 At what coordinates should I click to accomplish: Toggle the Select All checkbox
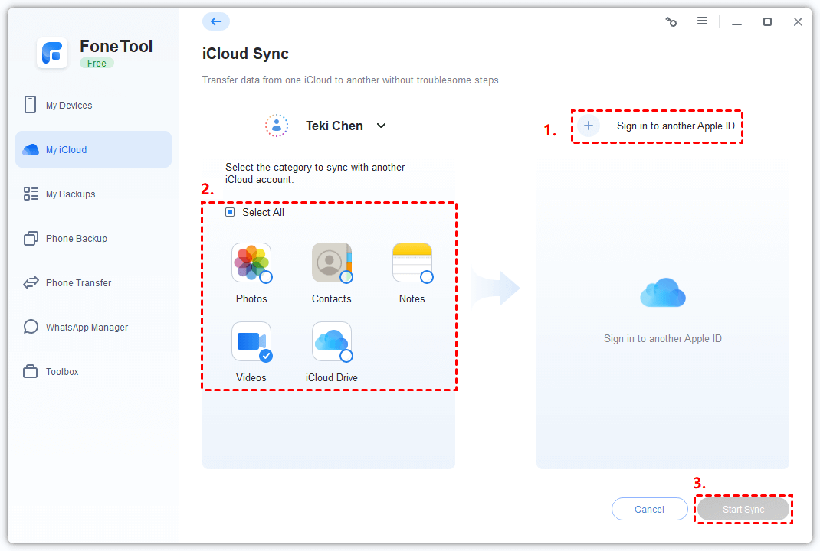tap(230, 212)
